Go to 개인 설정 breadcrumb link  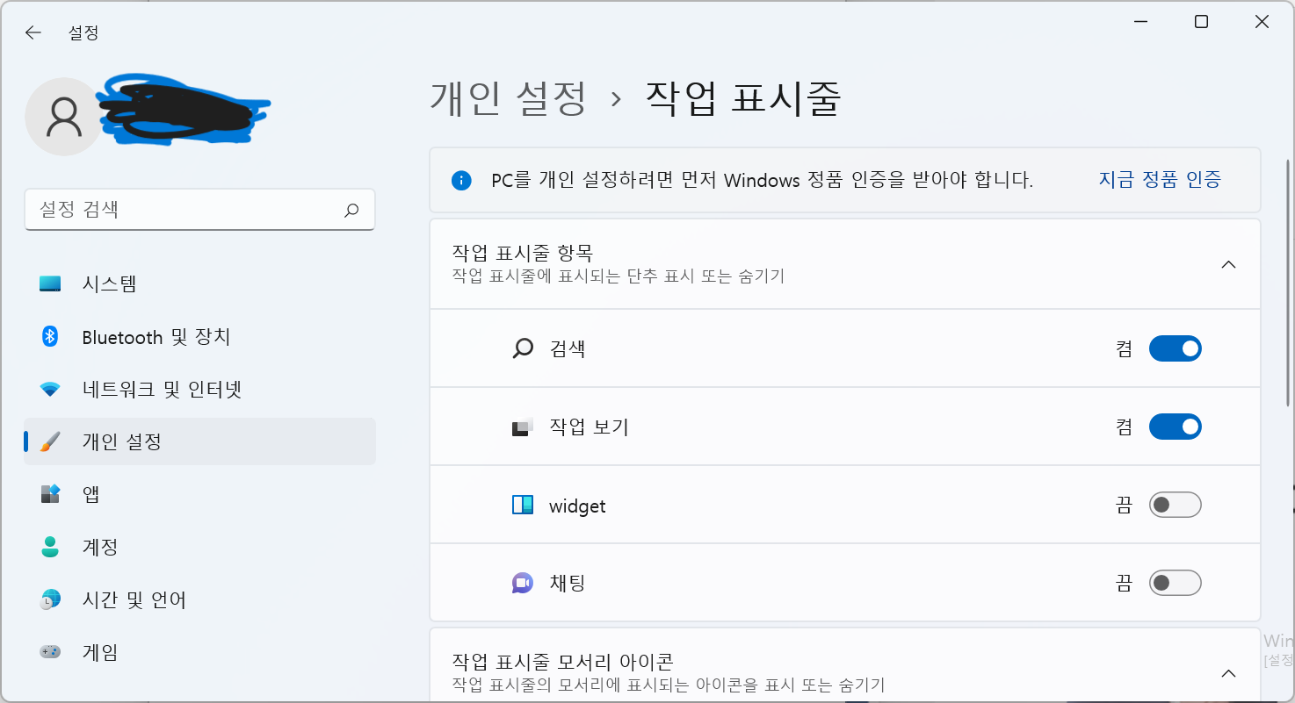(x=508, y=97)
